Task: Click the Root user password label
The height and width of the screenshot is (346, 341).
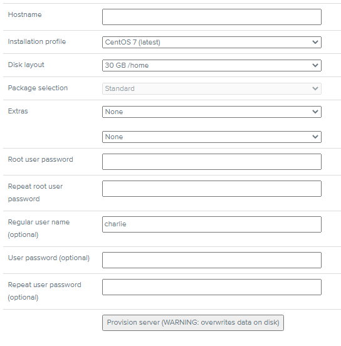Action: point(40,159)
